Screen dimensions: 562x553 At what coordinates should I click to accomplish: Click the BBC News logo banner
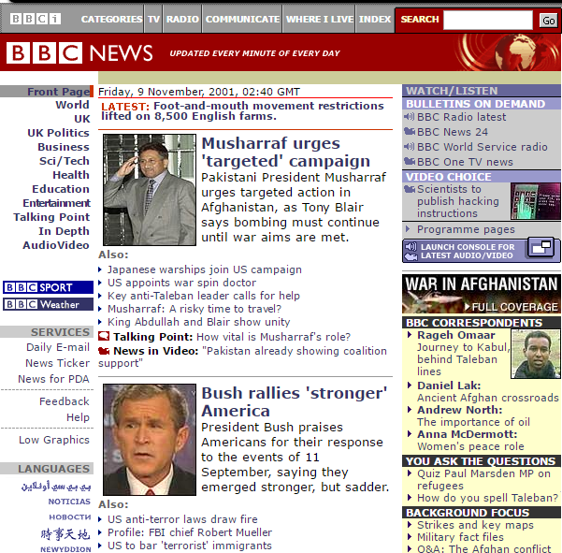tap(79, 53)
